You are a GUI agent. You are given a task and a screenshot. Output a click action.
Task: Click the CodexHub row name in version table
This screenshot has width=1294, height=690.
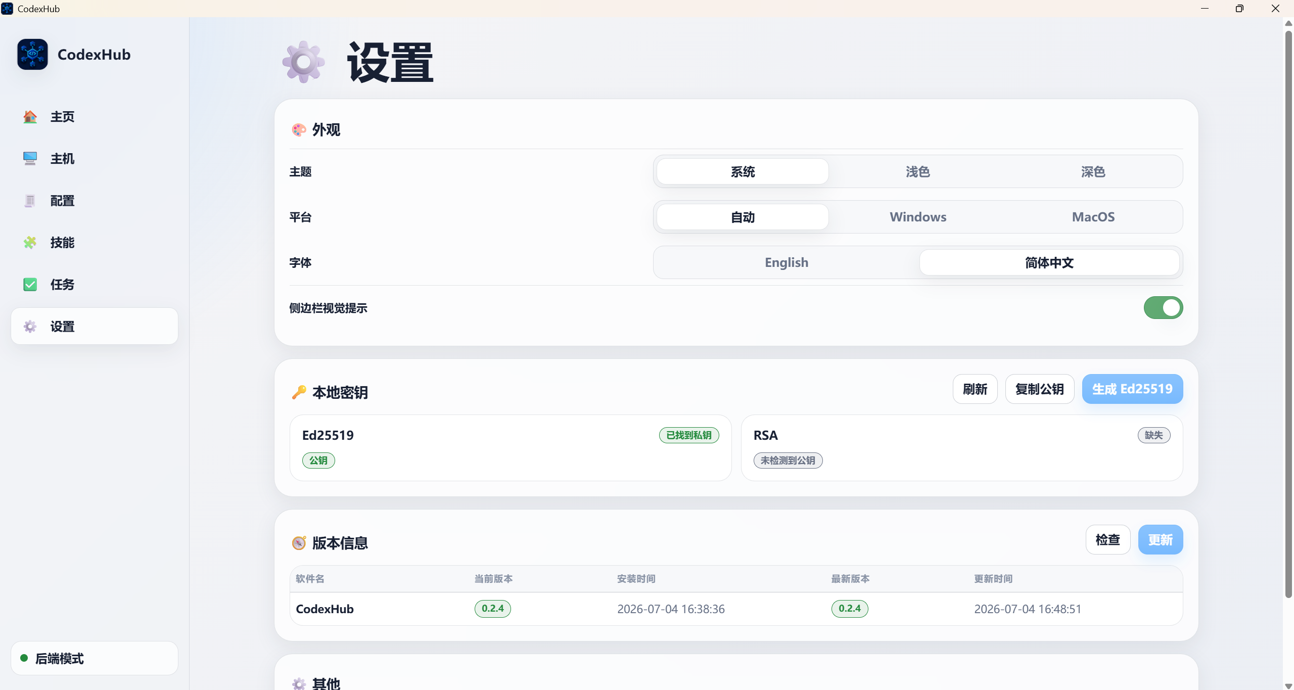tap(325, 609)
